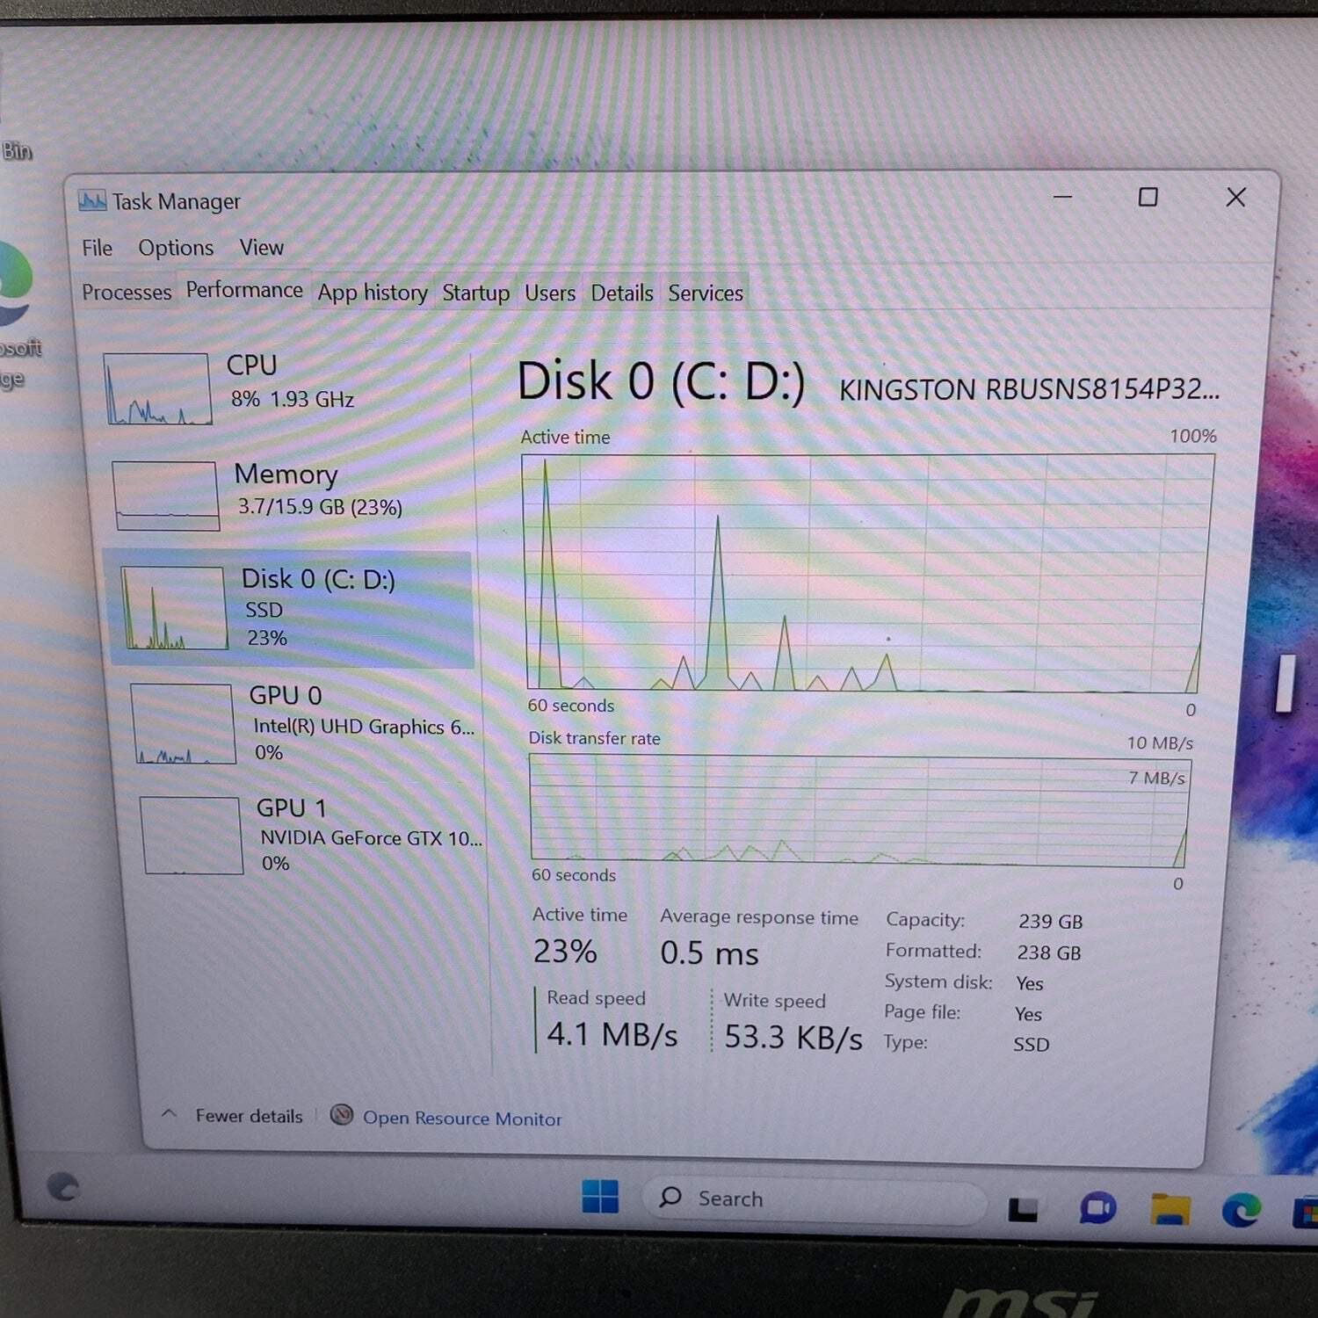This screenshot has height=1318, width=1318.
Task: Switch to the Services tab
Action: coord(706,293)
